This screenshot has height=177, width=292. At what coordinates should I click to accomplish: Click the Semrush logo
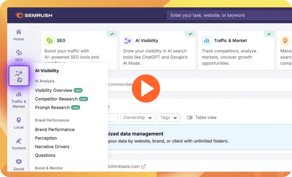tap(34, 15)
